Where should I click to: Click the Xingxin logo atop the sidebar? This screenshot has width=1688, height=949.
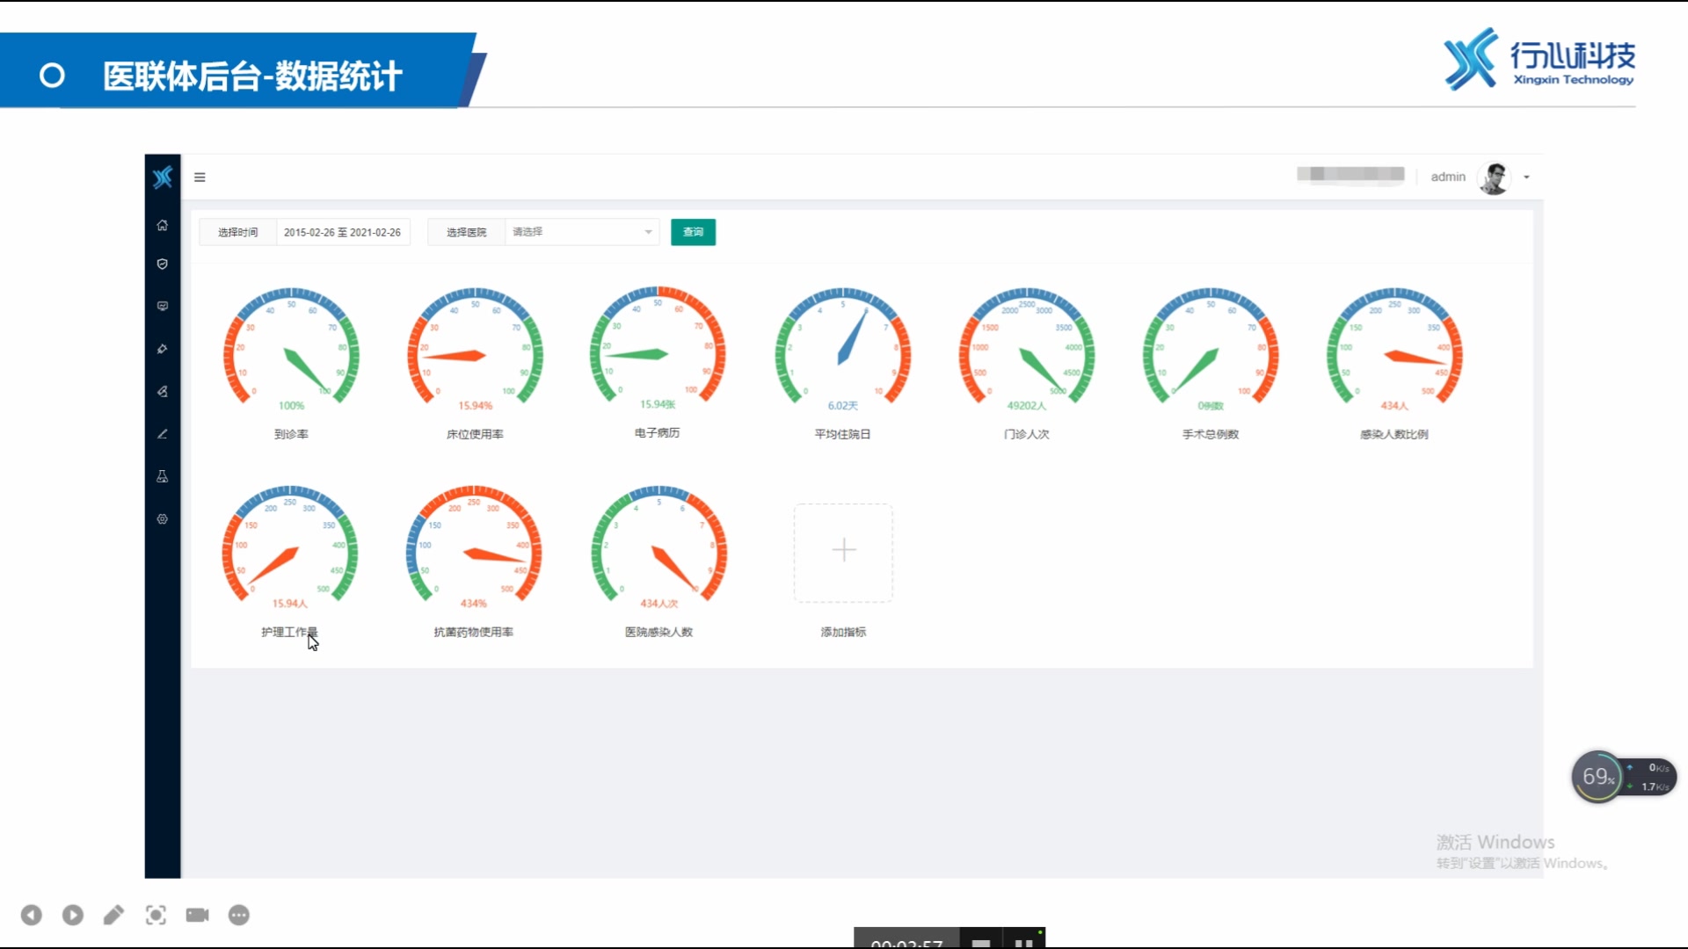click(x=163, y=177)
